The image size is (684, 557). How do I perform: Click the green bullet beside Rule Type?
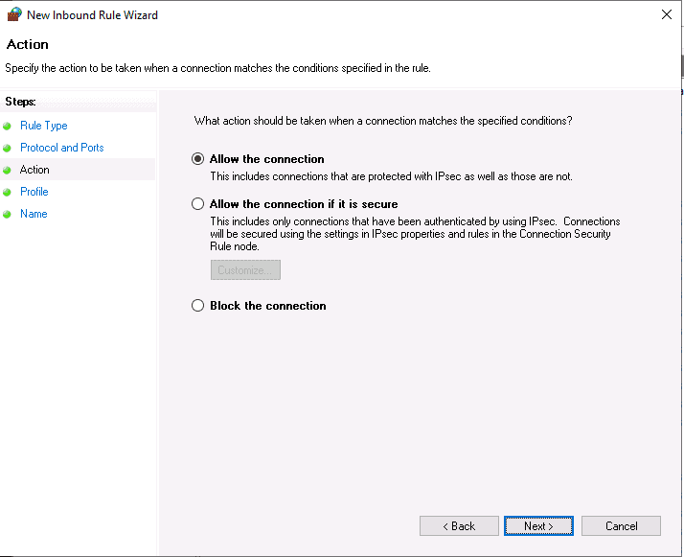pyautogui.click(x=7, y=127)
